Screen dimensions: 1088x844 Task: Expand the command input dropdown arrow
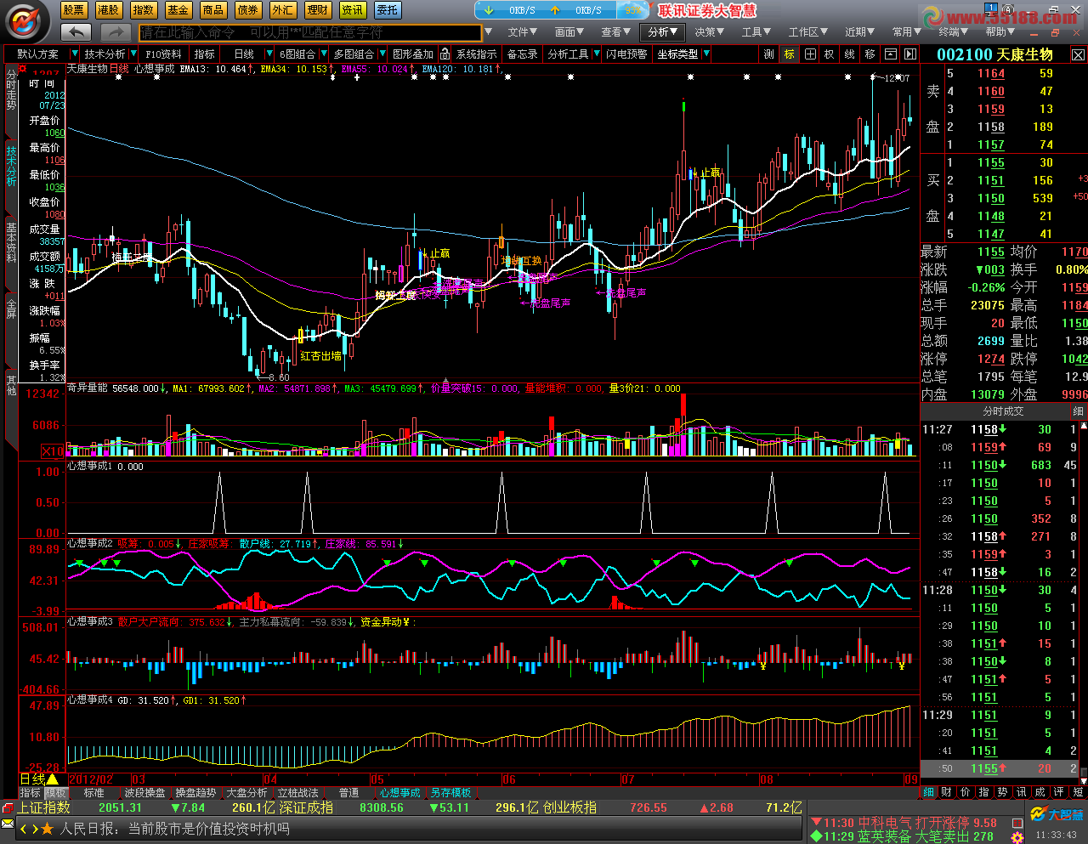(488, 32)
